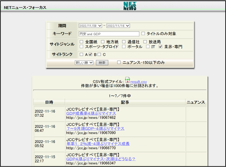Open article GDP4期ぶりマイナス・次期はどうなる？

[101, 159]
